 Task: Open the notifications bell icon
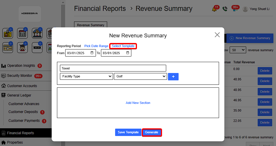pos(215,9)
